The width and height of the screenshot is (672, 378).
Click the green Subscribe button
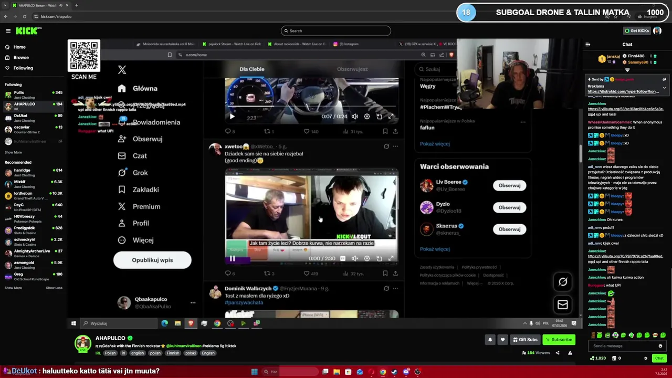pyautogui.click(x=559, y=340)
